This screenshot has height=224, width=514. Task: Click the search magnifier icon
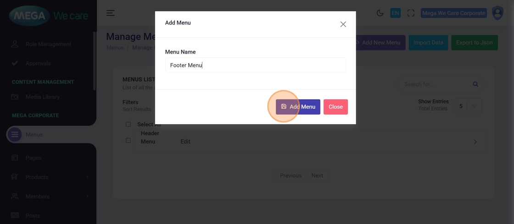(475, 84)
